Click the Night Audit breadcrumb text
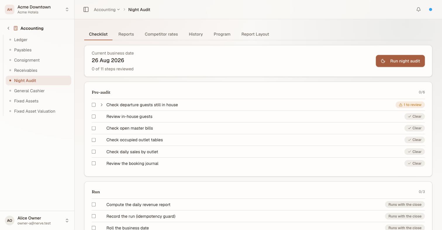Viewport: 442px width, 230px height. pyautogui.click(x=139, y=10)
